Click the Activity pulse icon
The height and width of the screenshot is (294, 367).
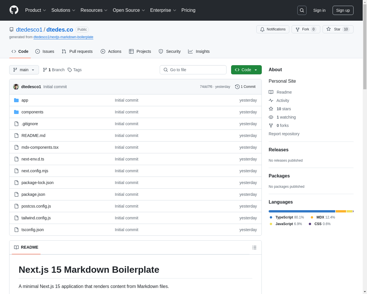(271, 100)
